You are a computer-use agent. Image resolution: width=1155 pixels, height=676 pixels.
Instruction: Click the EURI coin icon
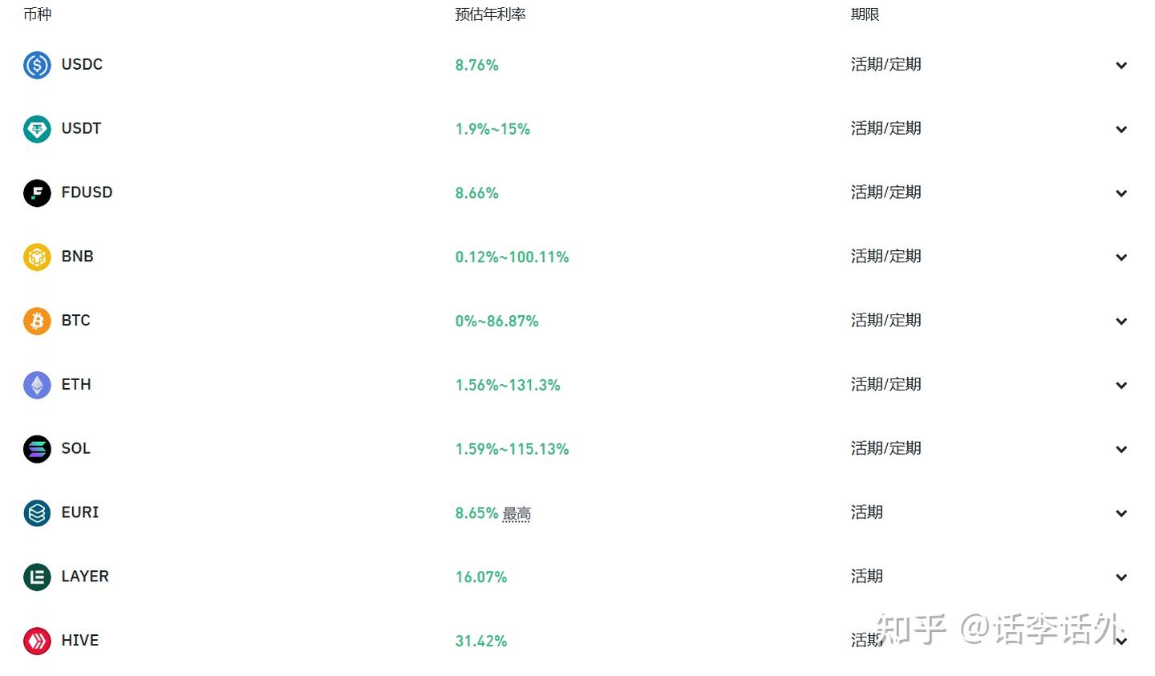pos(37,513)
